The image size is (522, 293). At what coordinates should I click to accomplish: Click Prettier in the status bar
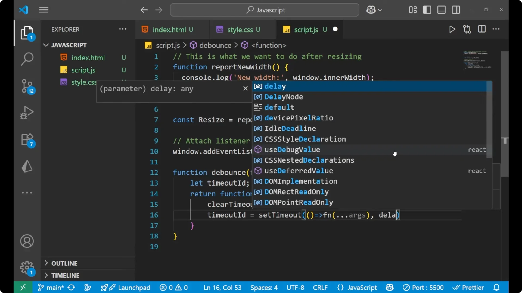468,287
